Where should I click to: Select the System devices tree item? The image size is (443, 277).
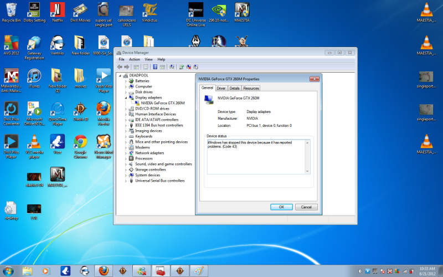pos(147,175)
